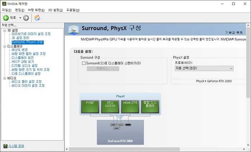
Task: Open the 3D 설정(3) menu
Action: point(55,10)
